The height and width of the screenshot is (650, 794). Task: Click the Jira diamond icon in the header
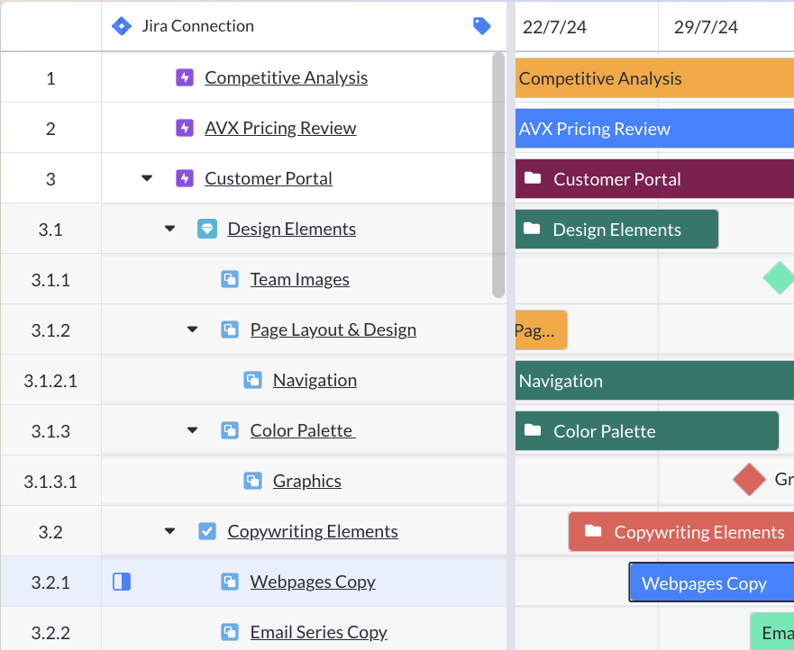click(x=122, y=26)
